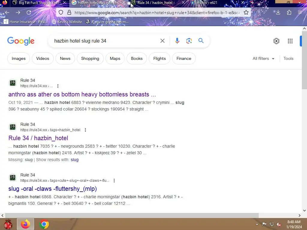List all tabs with the chevron button

(261, 3)
